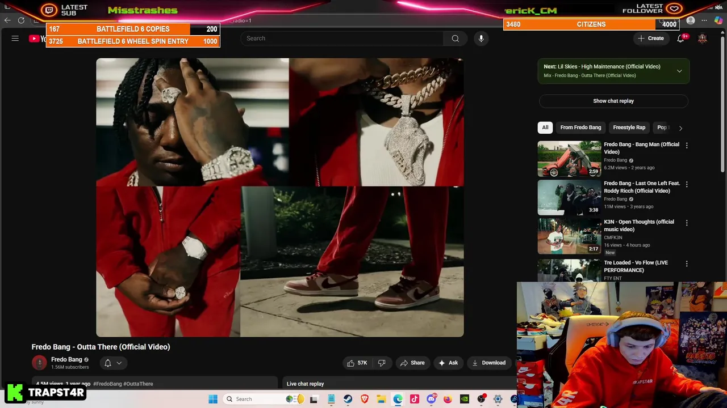Open options for Last One Left video

tap(687, 185)
